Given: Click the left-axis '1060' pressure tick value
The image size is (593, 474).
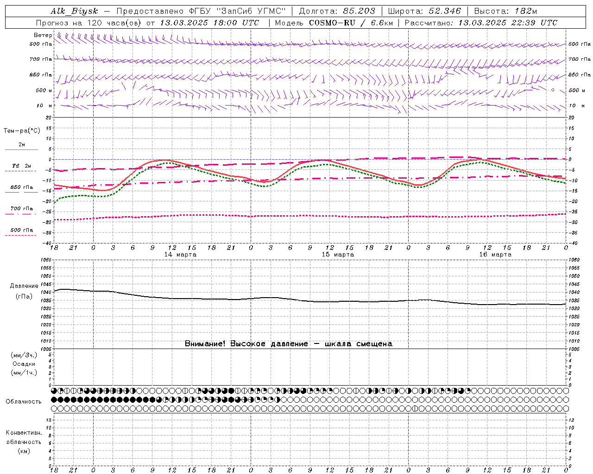Looking at the screenshot, I should click(46, 260).
